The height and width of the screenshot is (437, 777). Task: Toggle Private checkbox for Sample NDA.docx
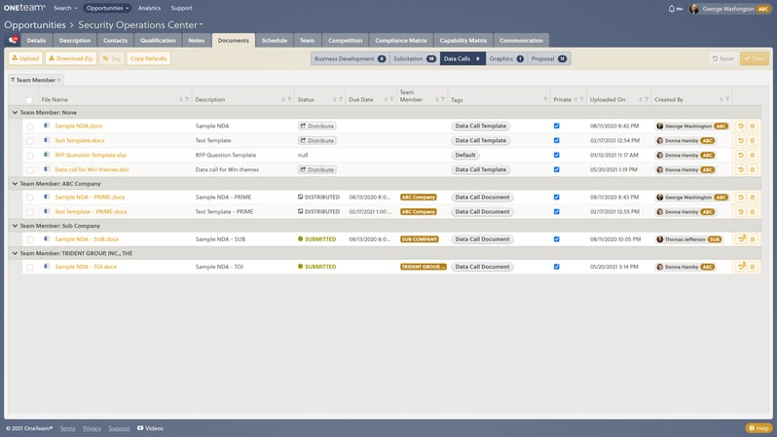point(557,126)
